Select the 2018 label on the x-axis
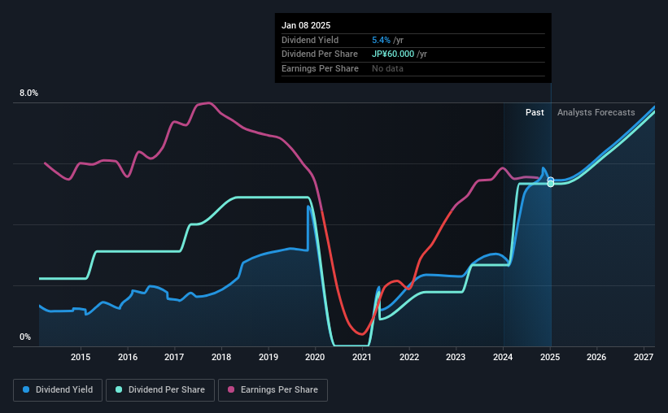Image resolution: width=668 pixels, height=413 pixels. pos(221,357)
